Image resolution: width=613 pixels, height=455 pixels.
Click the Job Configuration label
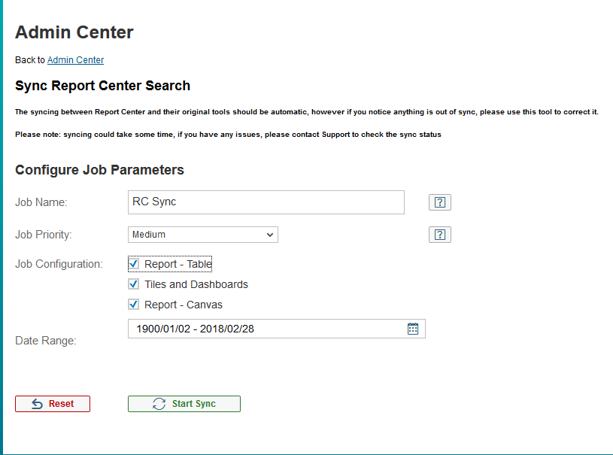(x=59, y=264)
